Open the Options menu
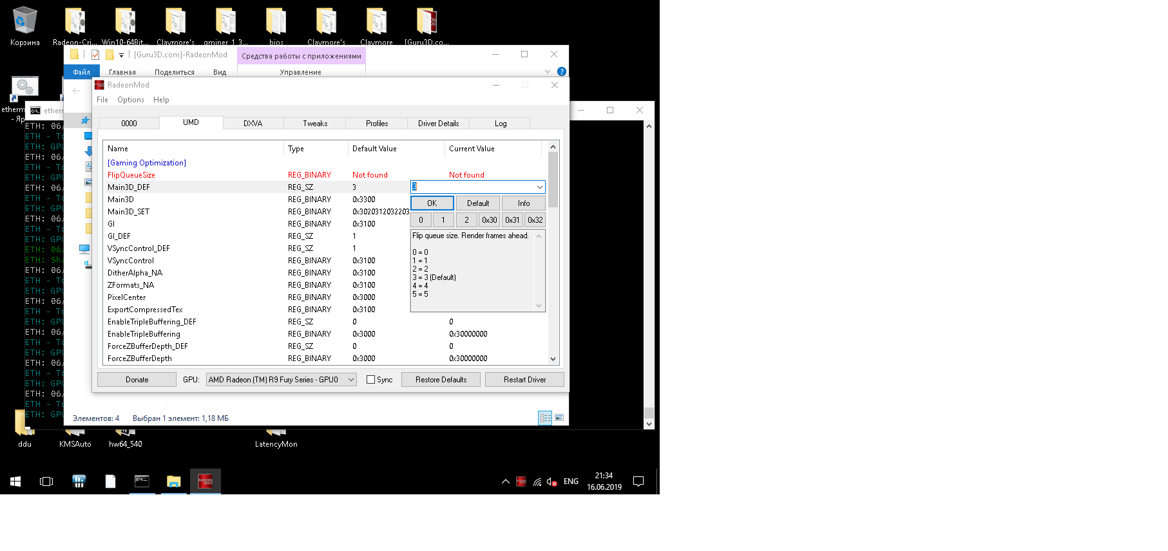This screenshot has height=551, width=1168. (x=130, y=100)
